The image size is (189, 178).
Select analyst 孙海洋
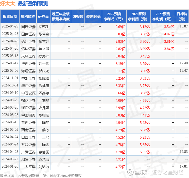pos(44,56)
